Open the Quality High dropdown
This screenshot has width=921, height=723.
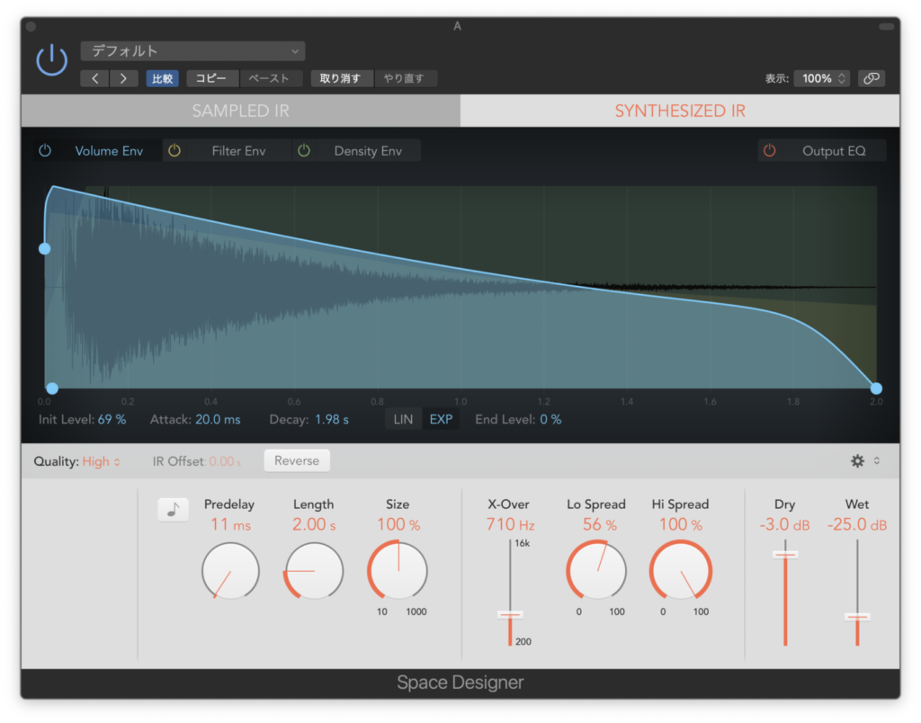coord(101,461)
